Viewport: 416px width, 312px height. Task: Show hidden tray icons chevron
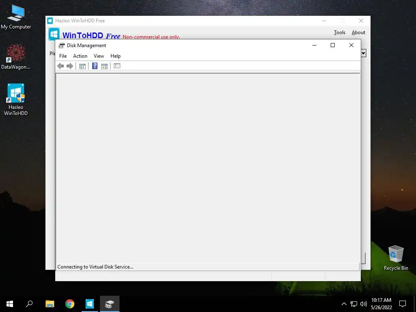(x=344, y=304)
